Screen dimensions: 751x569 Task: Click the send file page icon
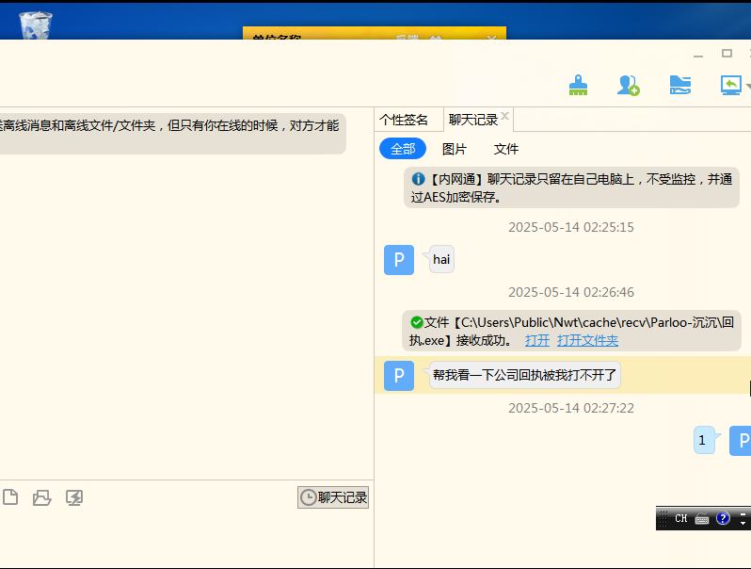[x=10, y=497]
